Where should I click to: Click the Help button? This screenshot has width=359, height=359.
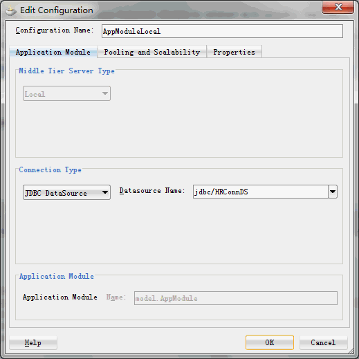pos(33,342)
